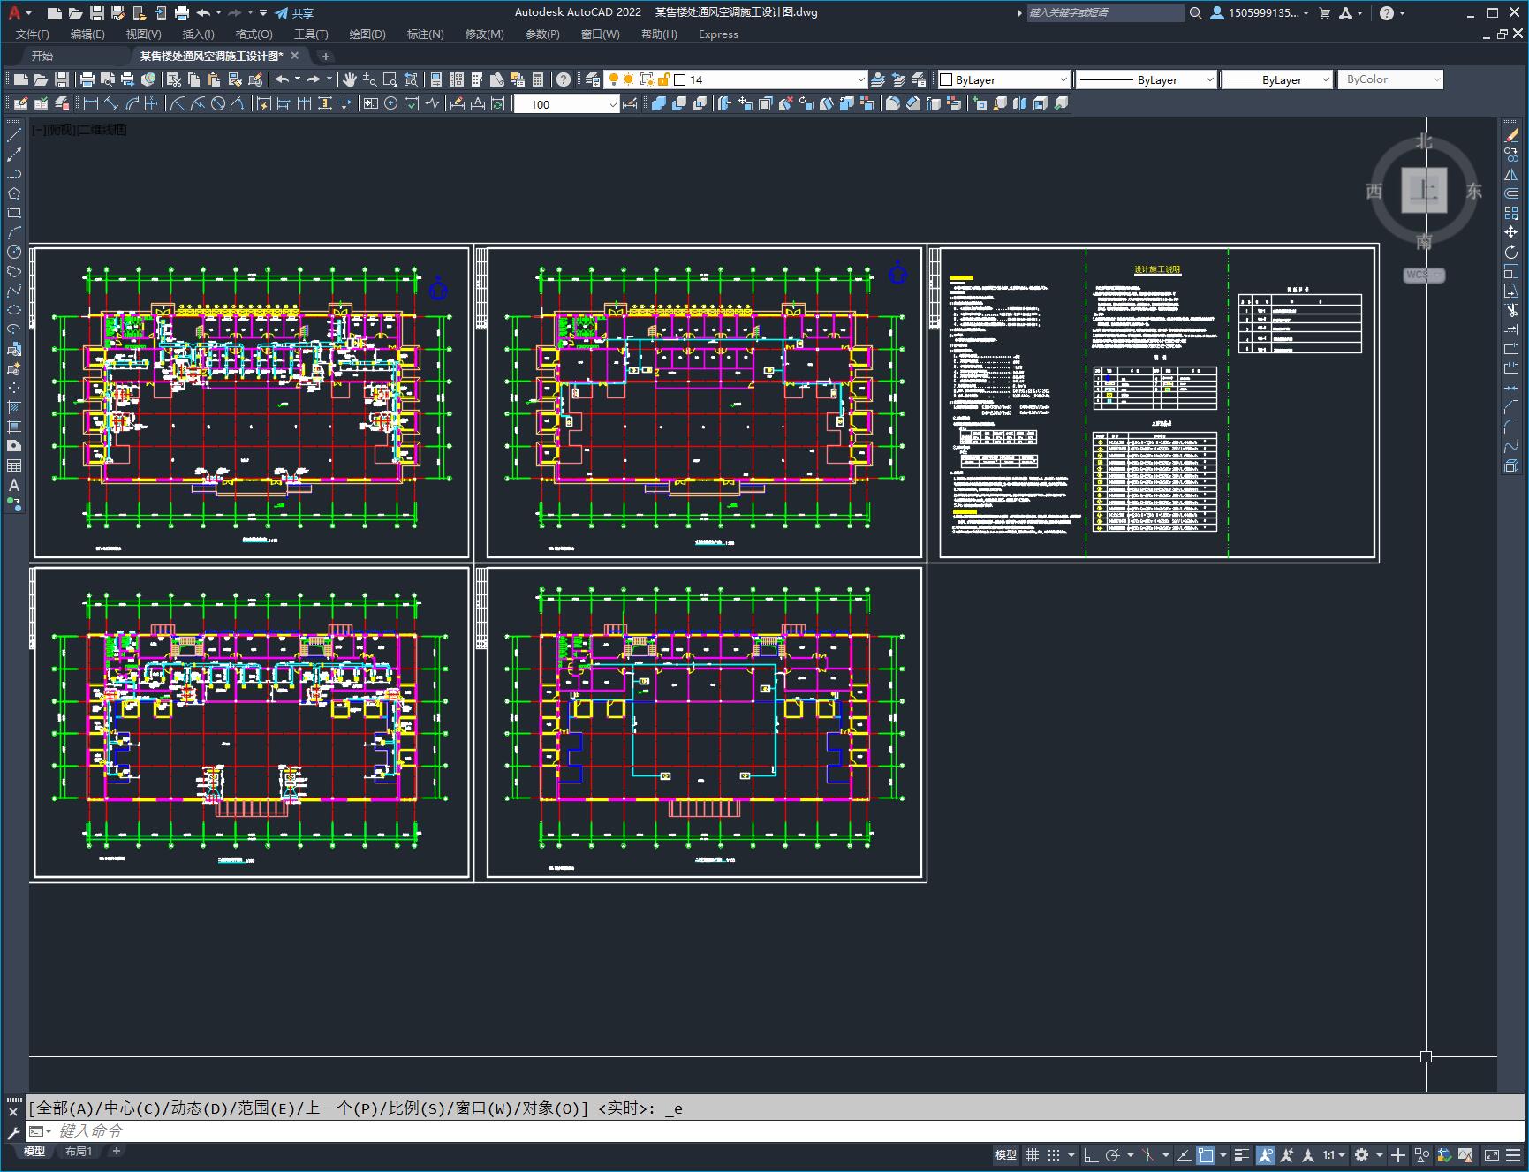
Task: Open the ByLayer color dropdown
Action: (1003, 79)
